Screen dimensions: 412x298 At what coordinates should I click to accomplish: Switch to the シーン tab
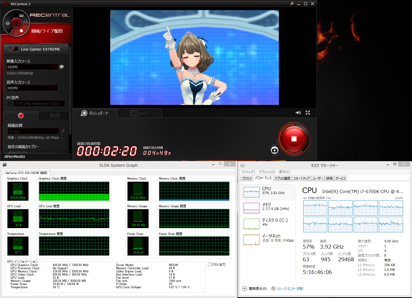(x=139, y=113)
